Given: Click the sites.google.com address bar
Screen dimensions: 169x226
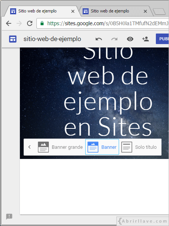Looking at the screenshot, I should (103, 23).
